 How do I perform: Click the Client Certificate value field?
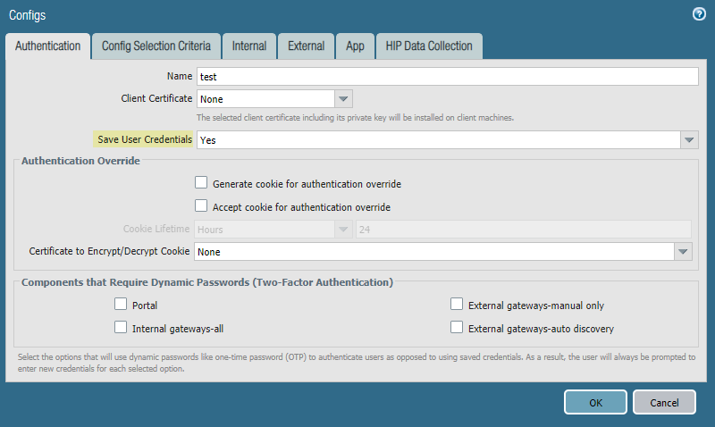(265, 98)
